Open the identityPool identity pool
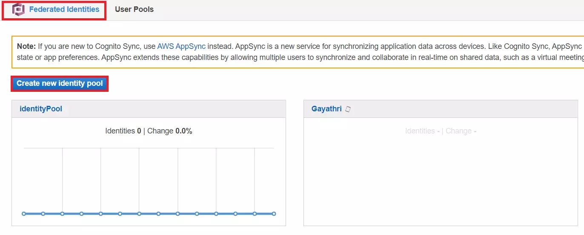584x235 pixels. [41, 109]
